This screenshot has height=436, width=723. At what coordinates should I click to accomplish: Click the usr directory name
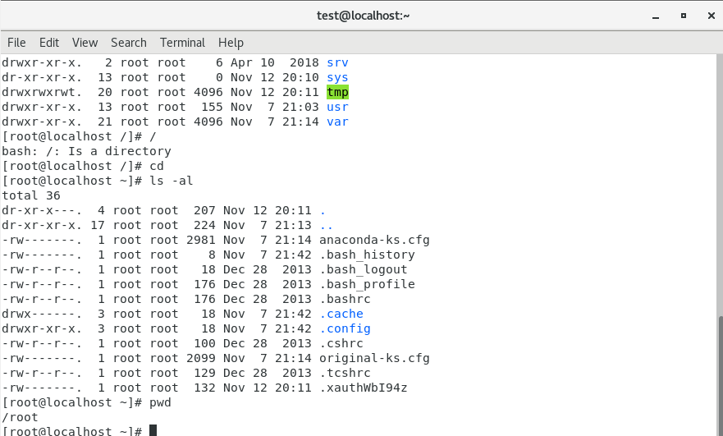(337, 107)
